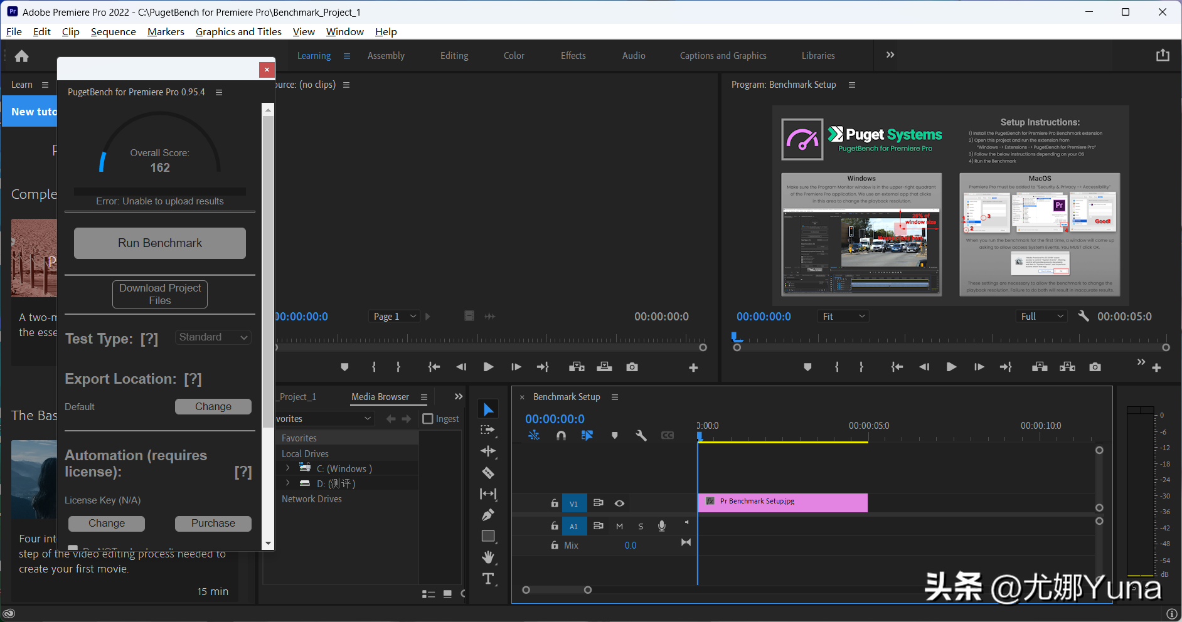Open timeline display settings wrench

pos(641,435)
